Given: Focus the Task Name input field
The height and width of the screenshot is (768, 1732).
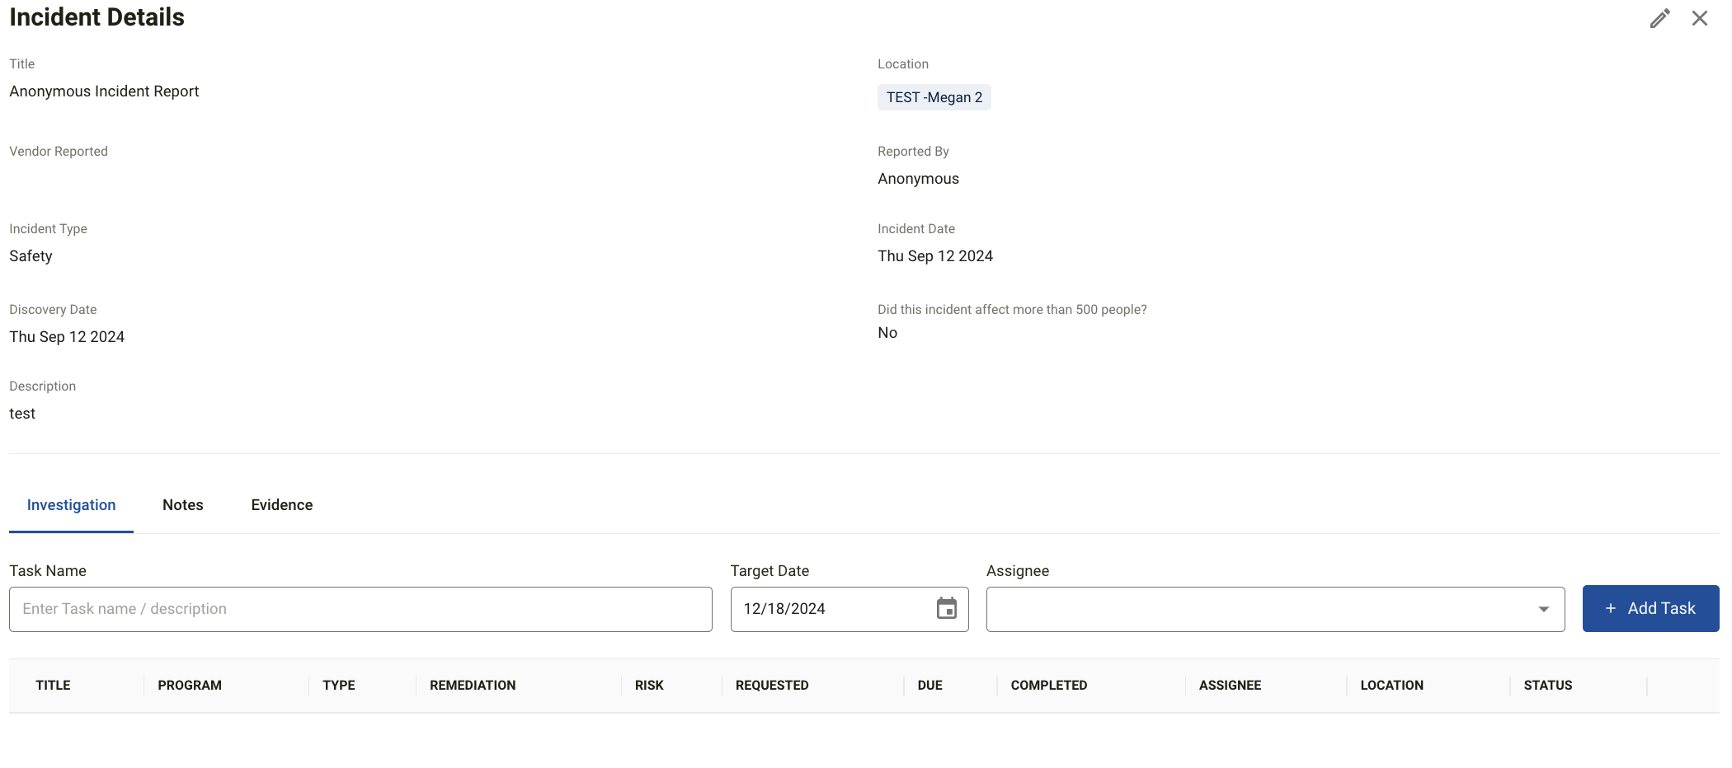Looking at the screenshot, I should click(x=360, y=609).
